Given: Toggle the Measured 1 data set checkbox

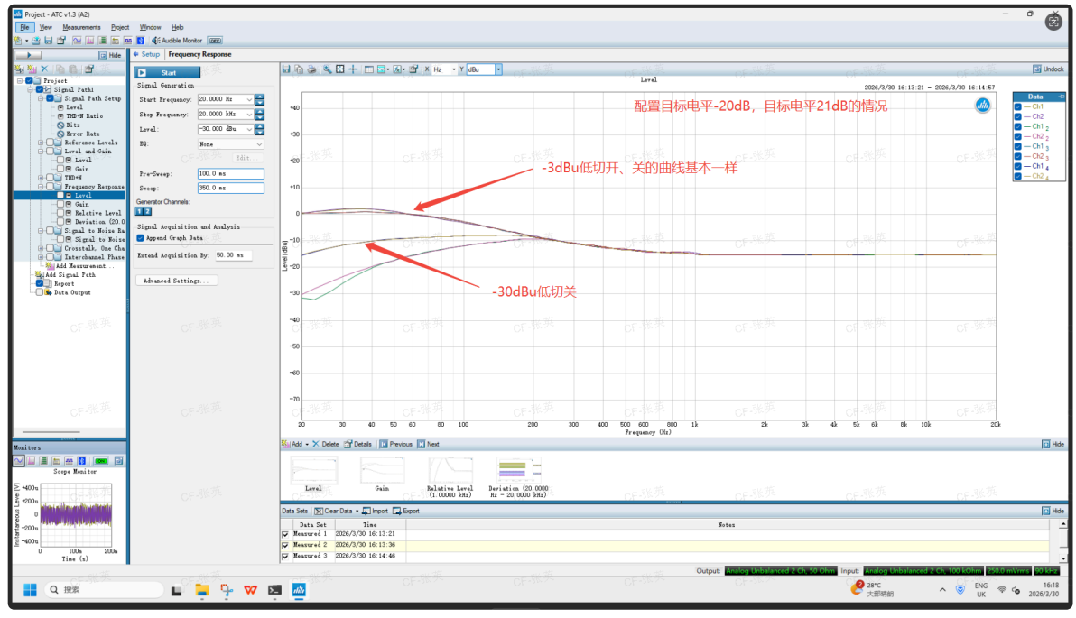Looking at the screenshot, I should point(285,534).
